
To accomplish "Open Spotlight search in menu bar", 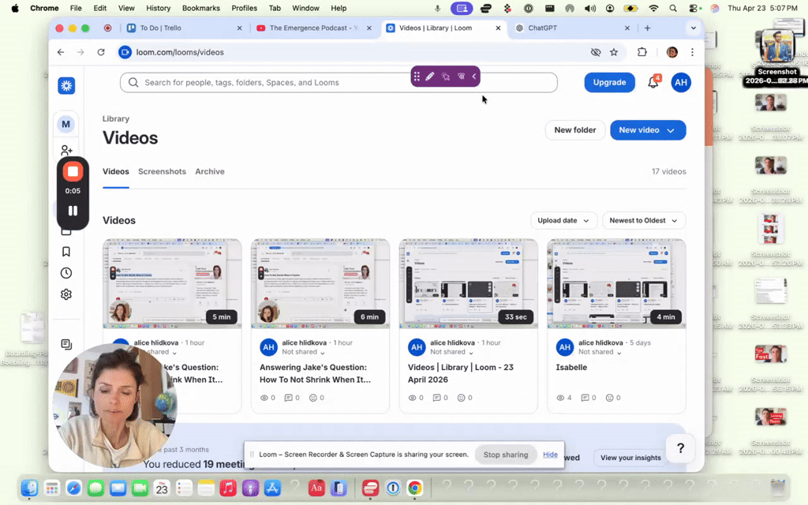I will pyautogui.click(x=673, y=8).
